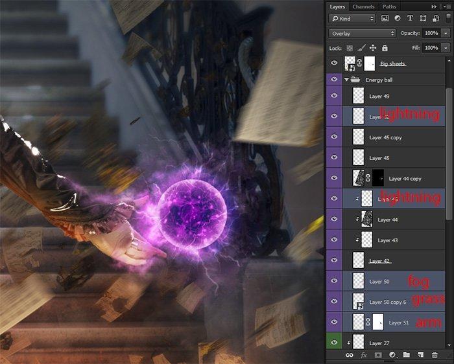Click the Fill percentage field
Viewport: 454px width, 364px height.
pos(431,48)
